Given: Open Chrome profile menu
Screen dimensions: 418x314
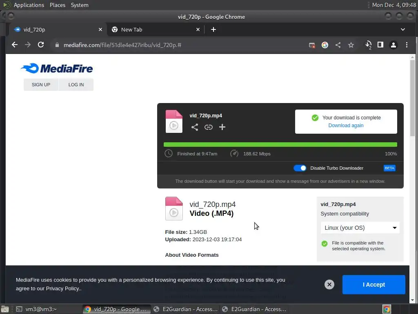Looking at the screenshot, I should 394,45.
